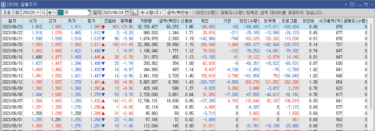Select the 금액(백만원) radio option
This screenshot has width=375, height=131.
pos(177,13)
